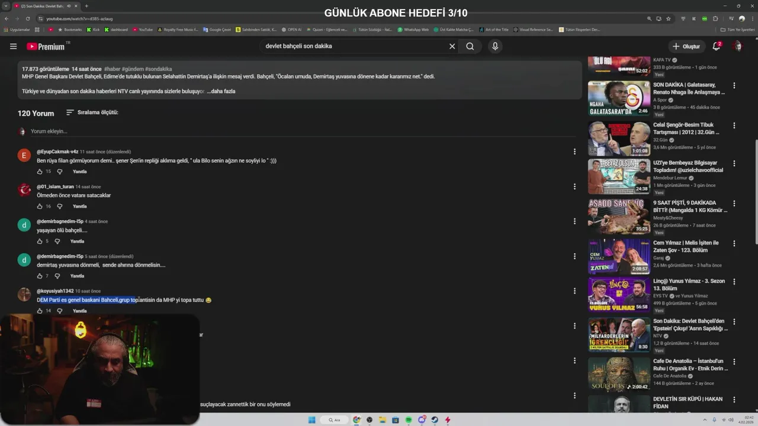This screenshot has width=758, height=426.
Task: Open the "Cem Yılmaz | Melis İşiten" video thumbnail
Action: (x=619, y=256)
